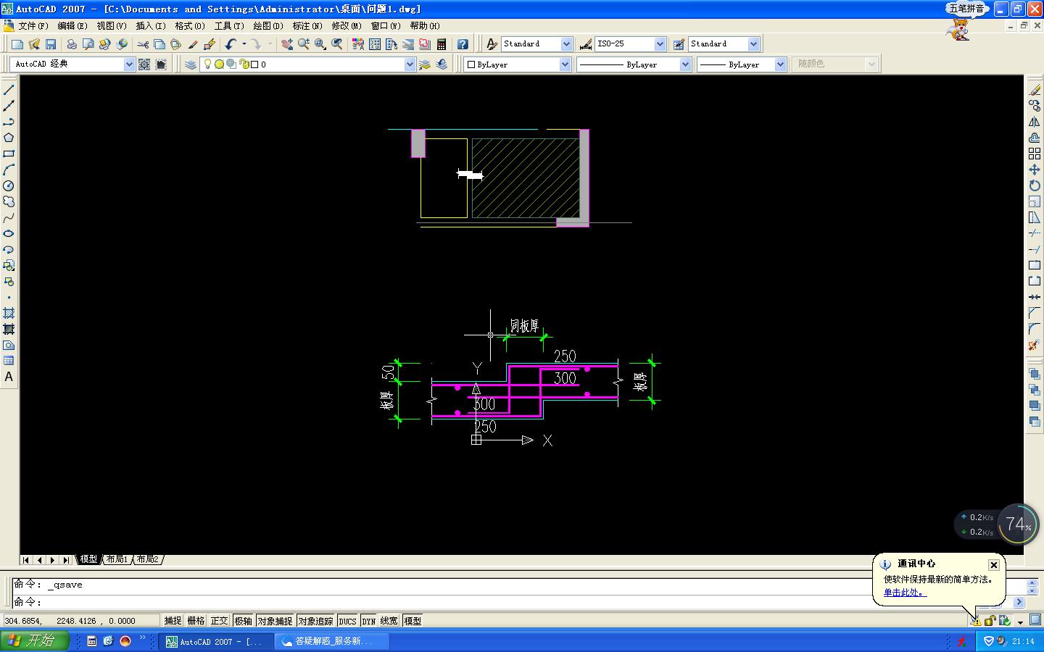Image resolution: width=1044 pixels, height=652 pixels.
Task: Select the Line tool in draw toolbar
Action: [9, 90]
